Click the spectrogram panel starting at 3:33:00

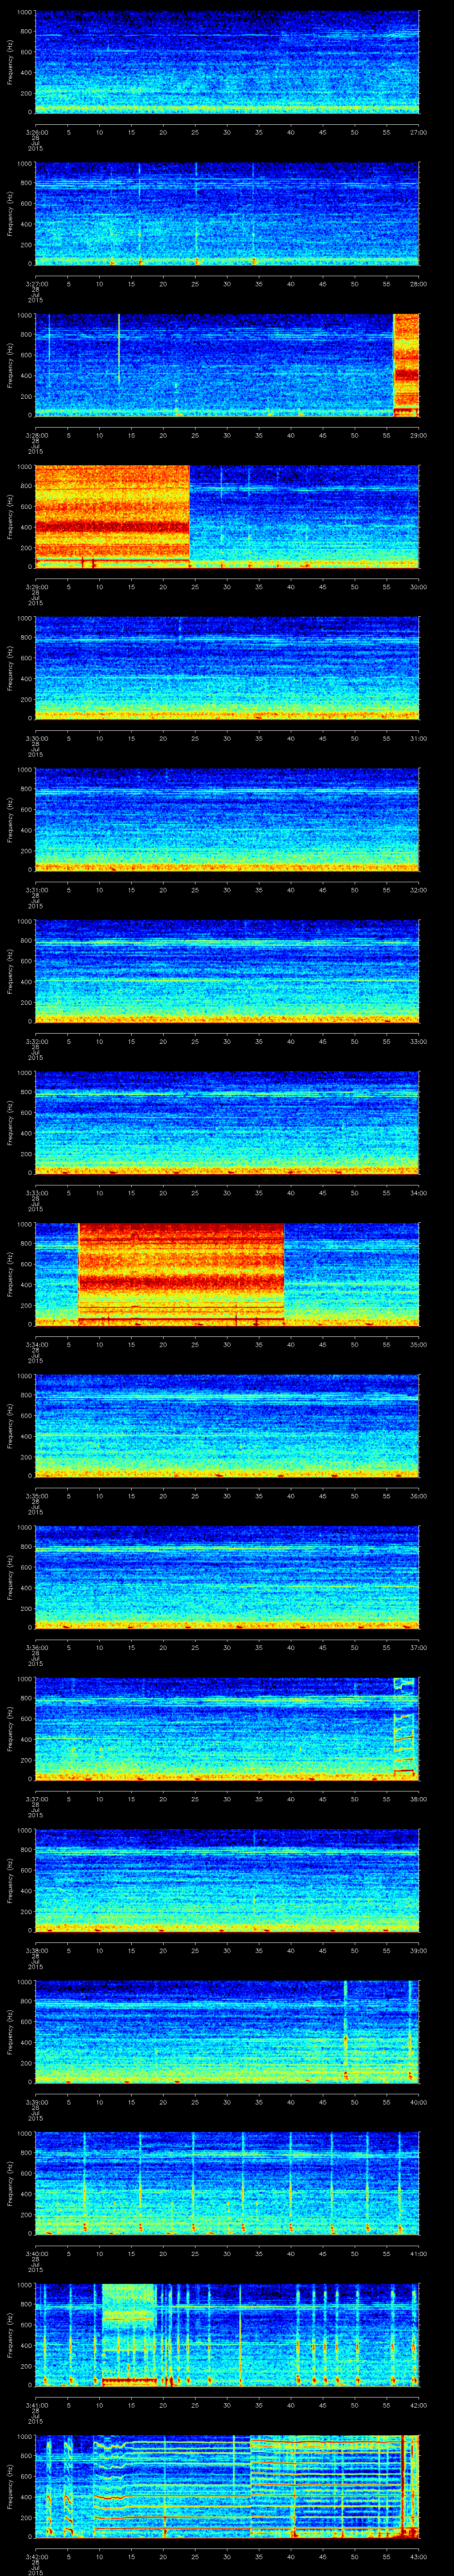(227, 1123)
